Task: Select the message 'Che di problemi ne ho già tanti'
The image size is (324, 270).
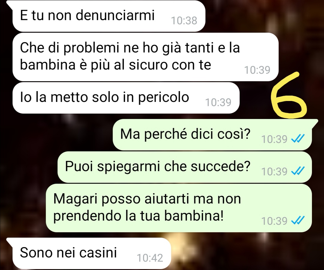Action: tap(145, 57)
